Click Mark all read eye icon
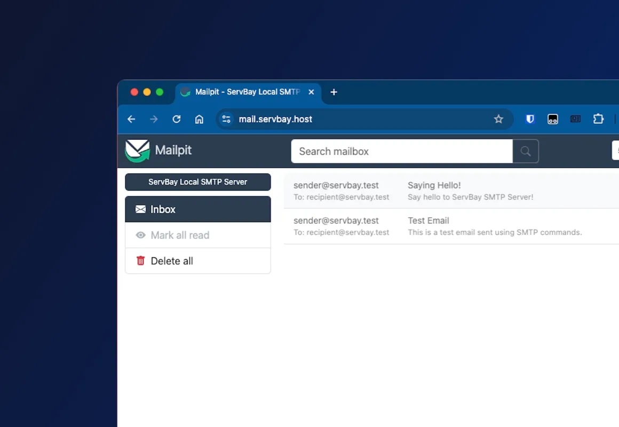Screen dimensions: 619x427 (x=141, y=235)
